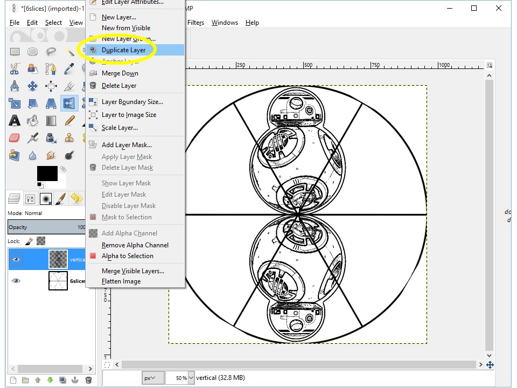Select the Measure compass tool
Screen dimensions: 517x388
(x=15, y=86)
